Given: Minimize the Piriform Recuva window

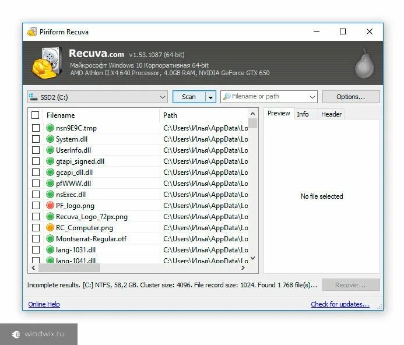Looking at the screenshot, I should pos(317,31).
